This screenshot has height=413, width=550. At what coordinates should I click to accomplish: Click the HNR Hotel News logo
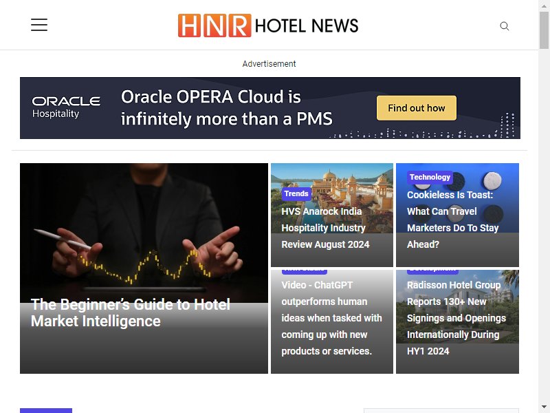pos(268,25)
